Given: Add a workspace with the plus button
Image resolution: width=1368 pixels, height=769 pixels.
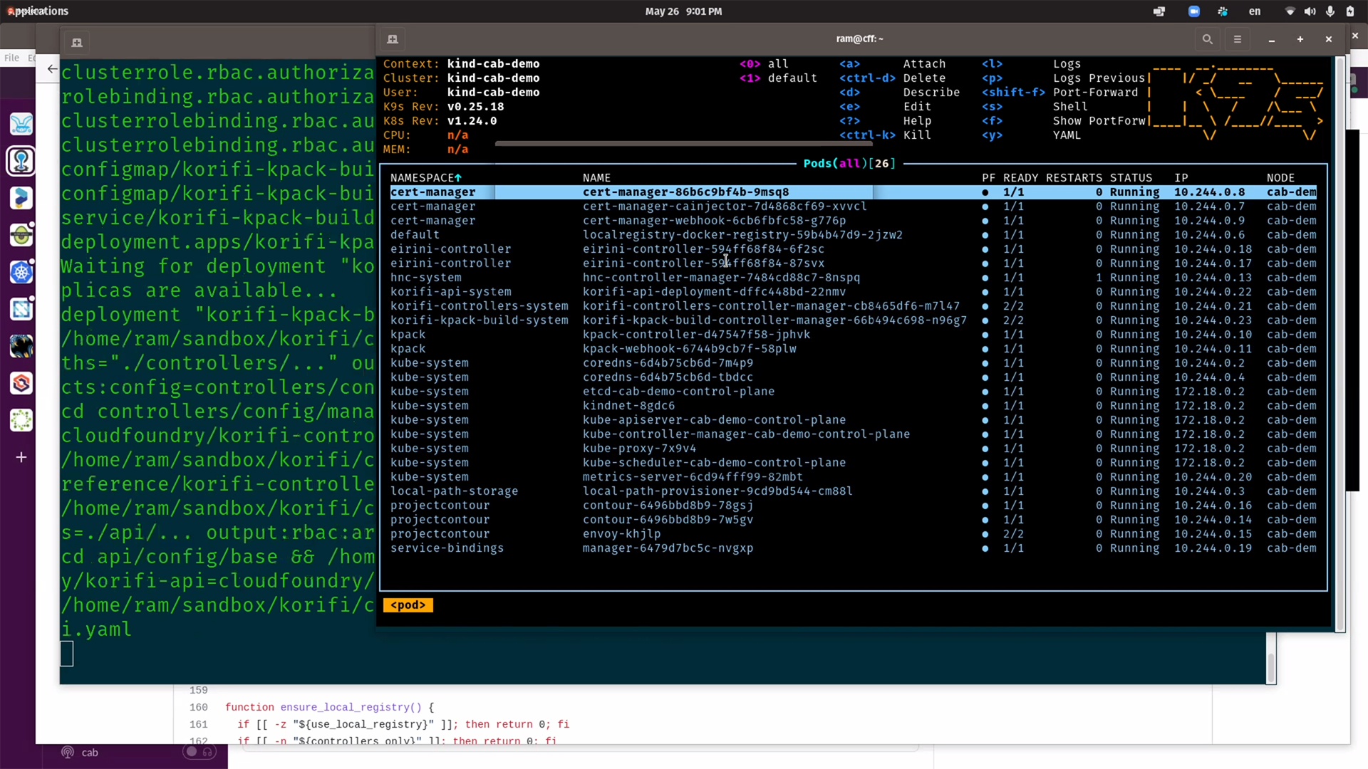Looking at the screenshot, I should tap(21, 457).
